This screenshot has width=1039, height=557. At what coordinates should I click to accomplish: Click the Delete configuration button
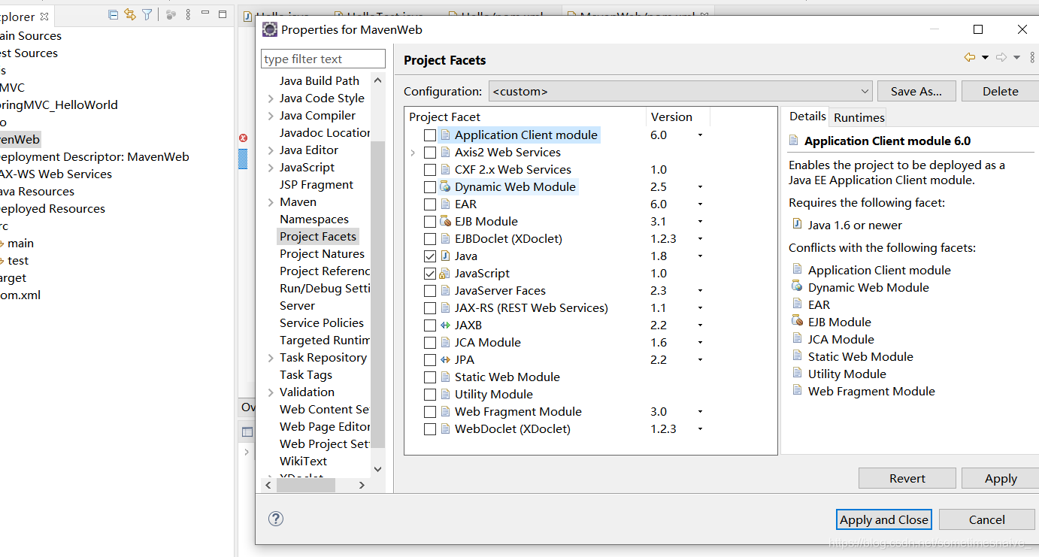coord(1000,91)
